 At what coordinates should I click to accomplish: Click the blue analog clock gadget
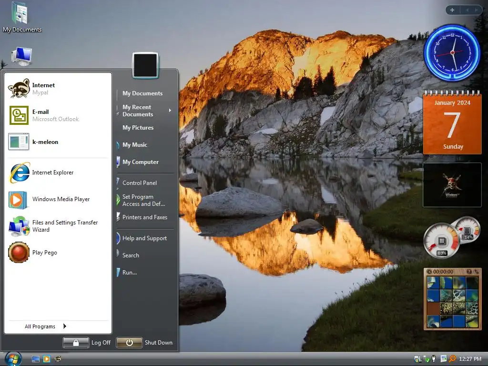click(452, 52)
